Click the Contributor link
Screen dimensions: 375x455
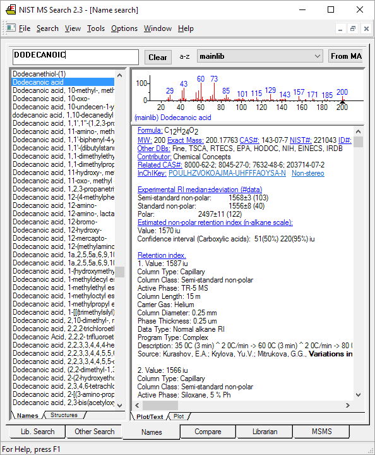click(x=155, y=157)
